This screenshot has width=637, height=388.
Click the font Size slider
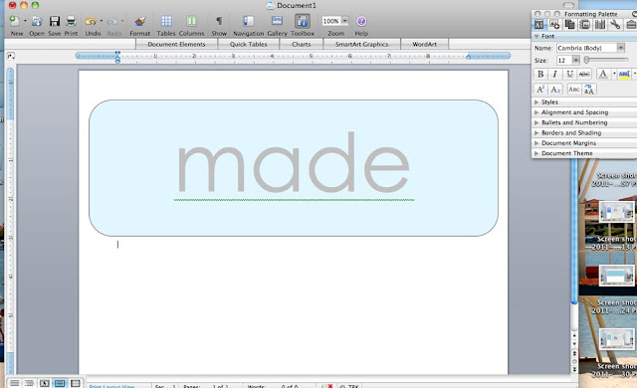coord(606,60)
